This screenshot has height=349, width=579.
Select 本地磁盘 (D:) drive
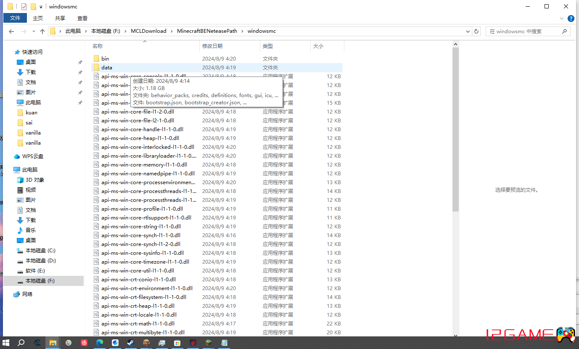click(40, 261)
